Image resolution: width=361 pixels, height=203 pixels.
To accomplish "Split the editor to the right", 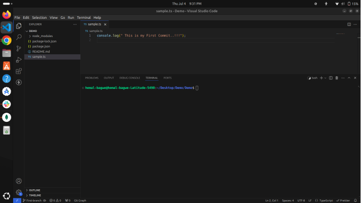I will (349, 24).
